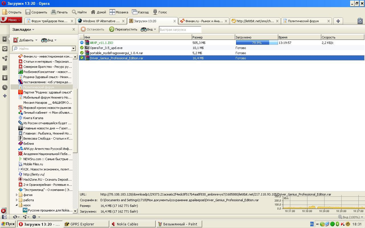365x228 pixels.
Task: Click the 'Быстрая загрузка' quick download field
Action: point(180,30)
